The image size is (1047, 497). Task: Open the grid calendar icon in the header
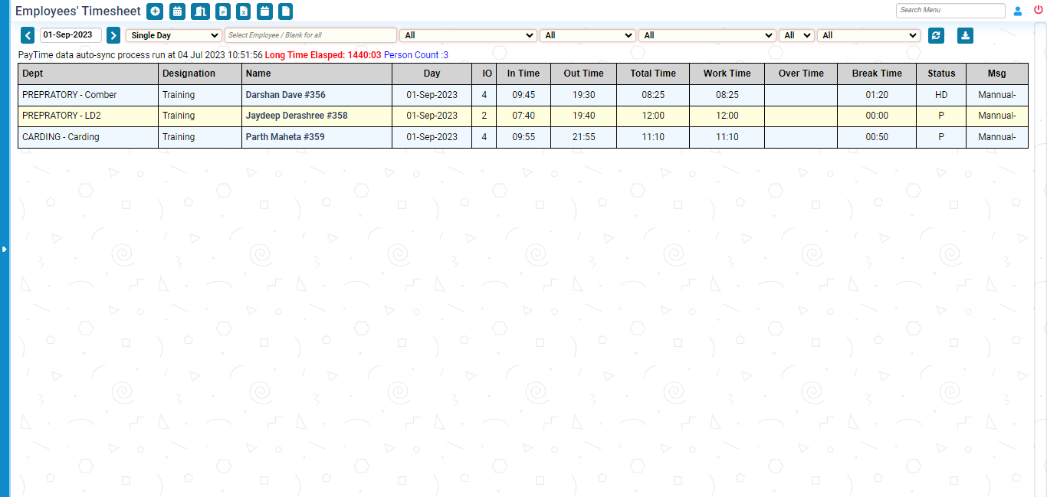point(177,11)
